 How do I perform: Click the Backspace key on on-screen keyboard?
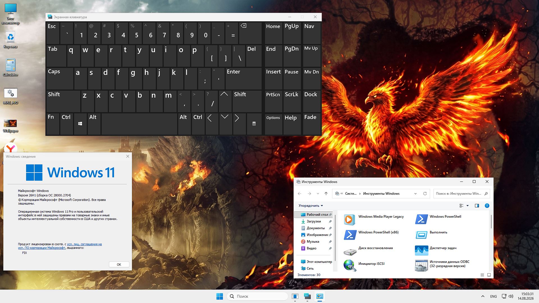pos(250,33)
